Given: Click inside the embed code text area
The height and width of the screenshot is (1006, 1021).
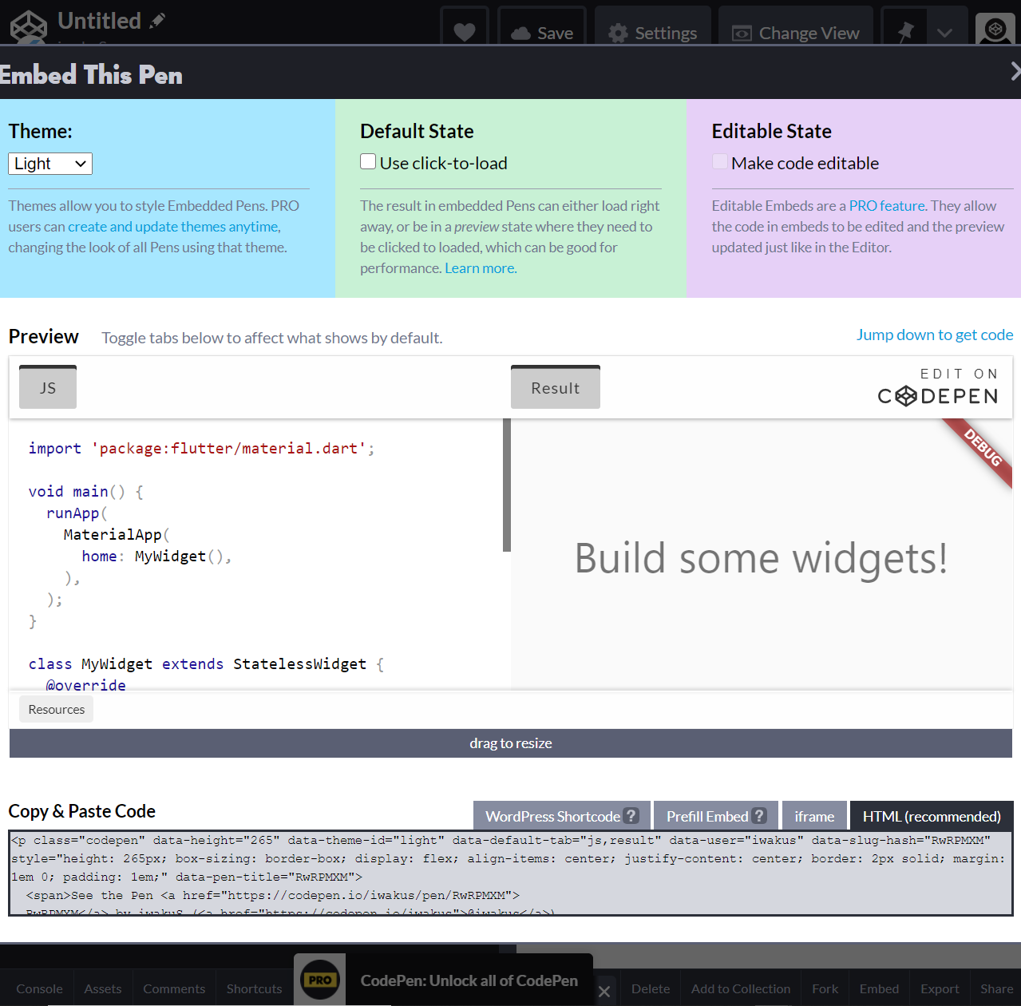Looking at the screenshot, I should tap(511, 873).
